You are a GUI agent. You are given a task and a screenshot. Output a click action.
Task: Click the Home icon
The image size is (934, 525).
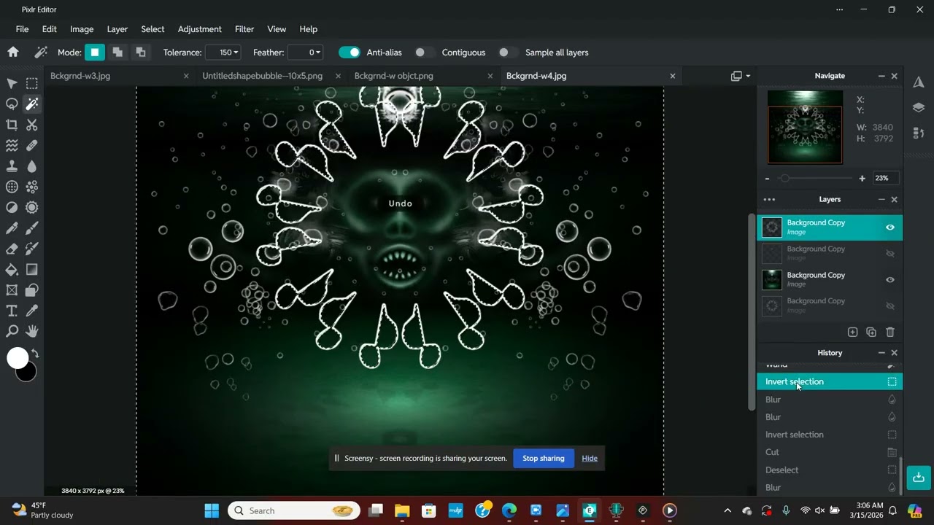pos(13,52)
